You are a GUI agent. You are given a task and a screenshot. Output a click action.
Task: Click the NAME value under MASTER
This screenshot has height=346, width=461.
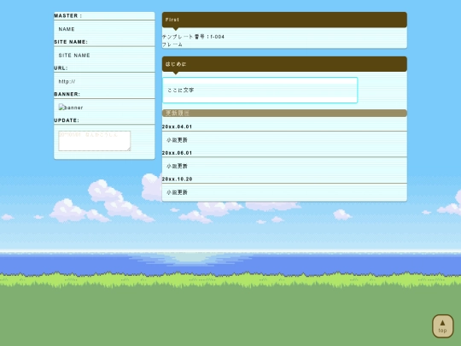[67, 29]
